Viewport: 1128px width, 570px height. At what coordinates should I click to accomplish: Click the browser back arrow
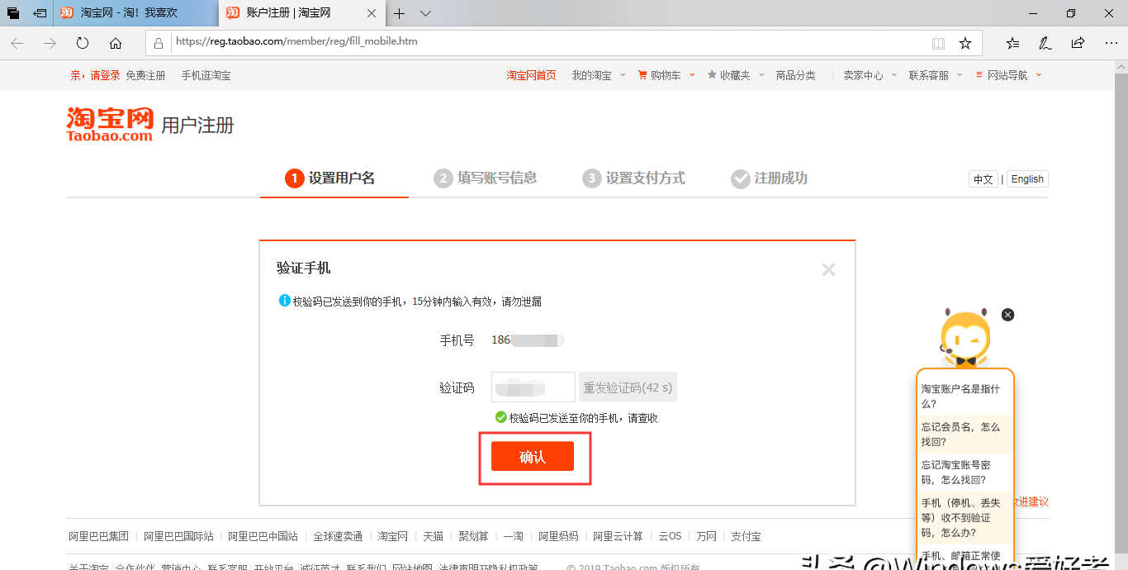pyautogui.click(x=17, y=43)
